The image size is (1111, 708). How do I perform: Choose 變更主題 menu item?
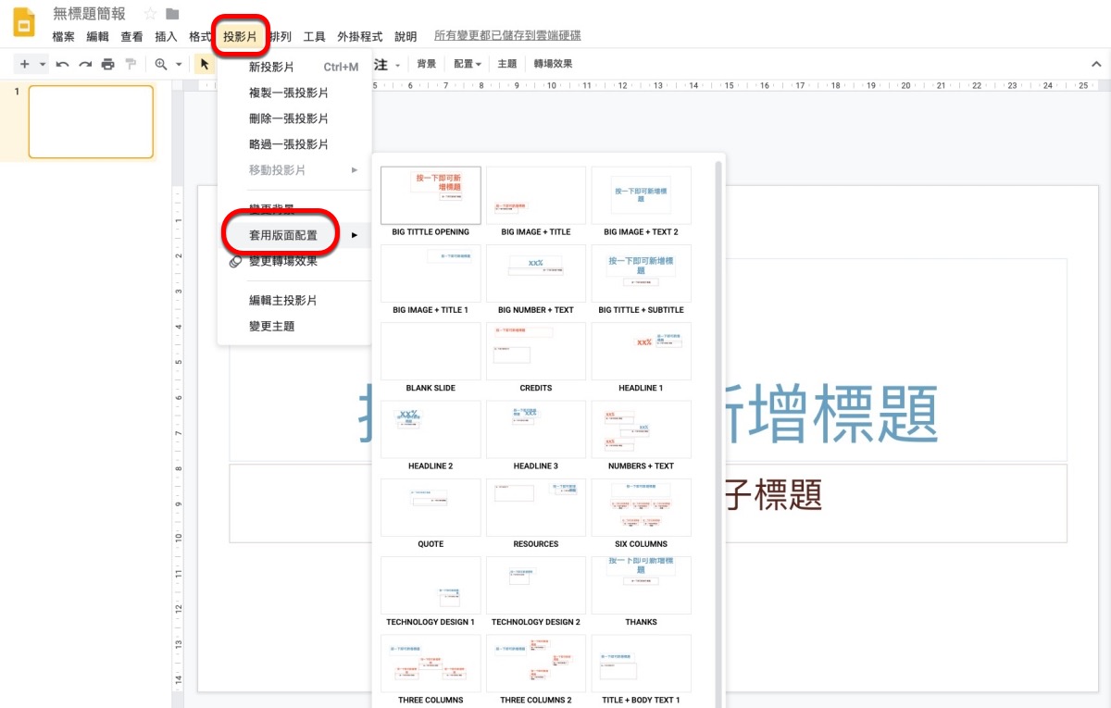294,327
